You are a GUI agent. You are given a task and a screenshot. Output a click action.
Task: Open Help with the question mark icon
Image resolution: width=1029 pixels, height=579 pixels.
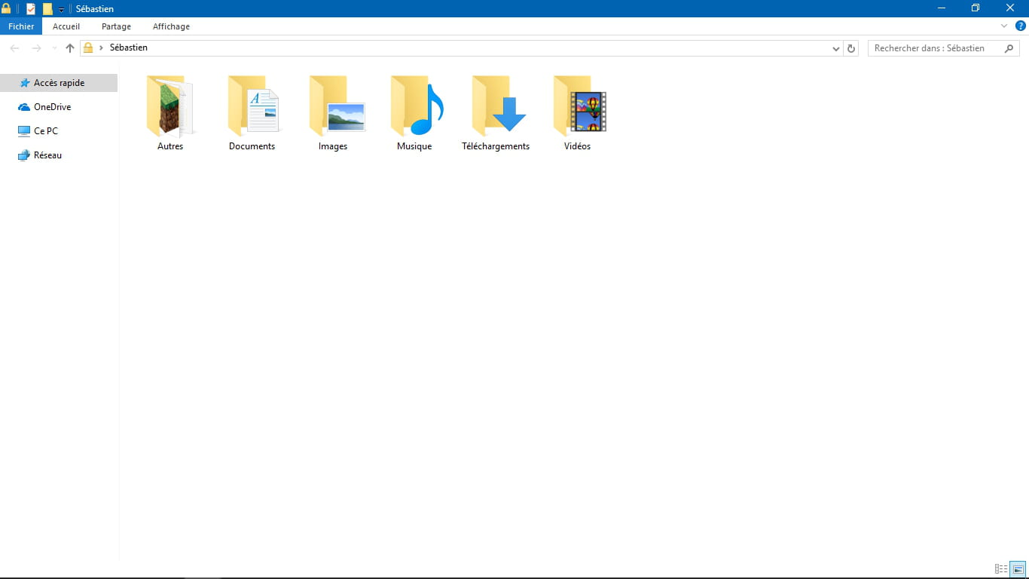coord(1021,26)
